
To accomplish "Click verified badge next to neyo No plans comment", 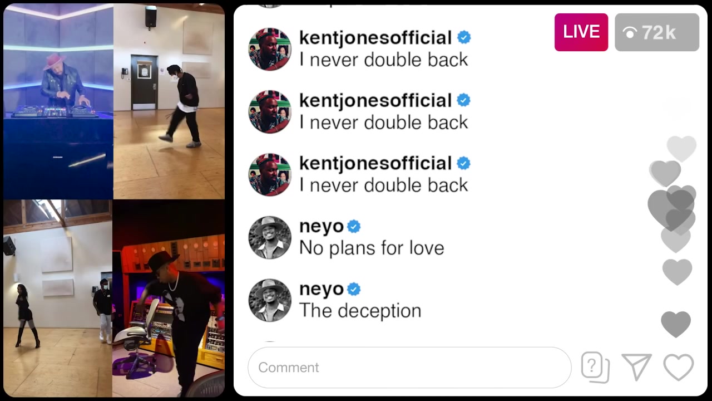I will pyautogui.click(x=354, y=227).
